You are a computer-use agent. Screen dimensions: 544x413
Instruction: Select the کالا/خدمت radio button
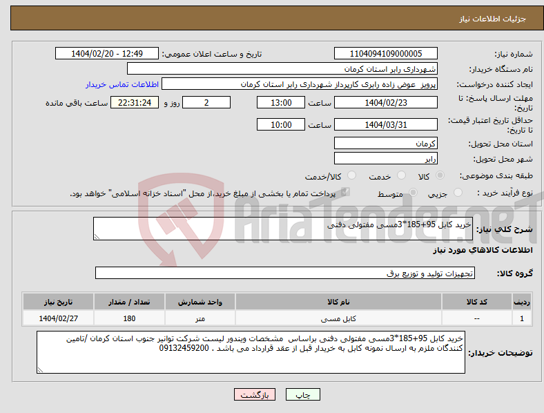[351, 175]
